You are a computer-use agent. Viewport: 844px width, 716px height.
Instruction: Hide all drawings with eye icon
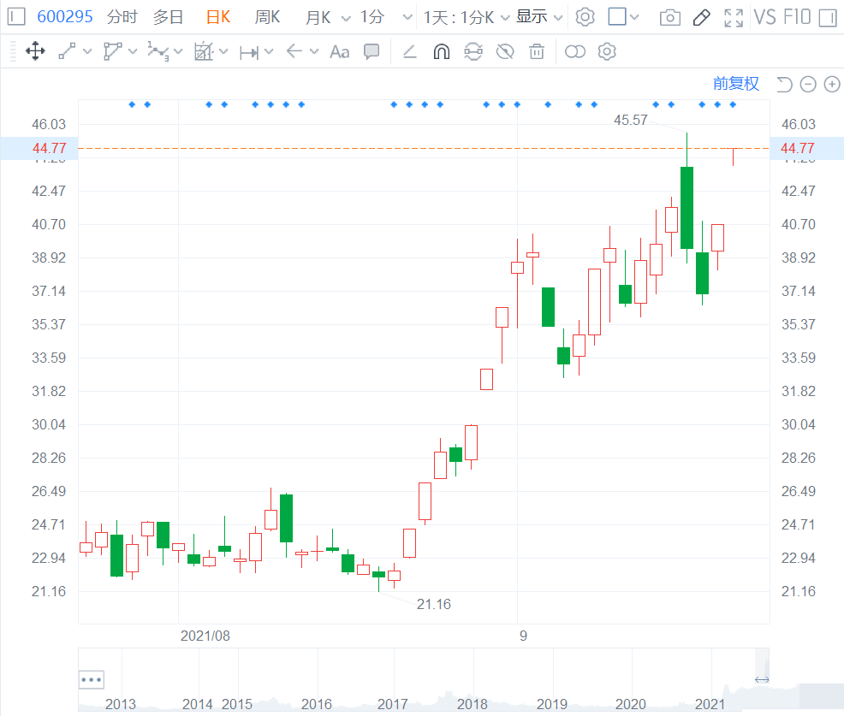click(x=505, y=51)
